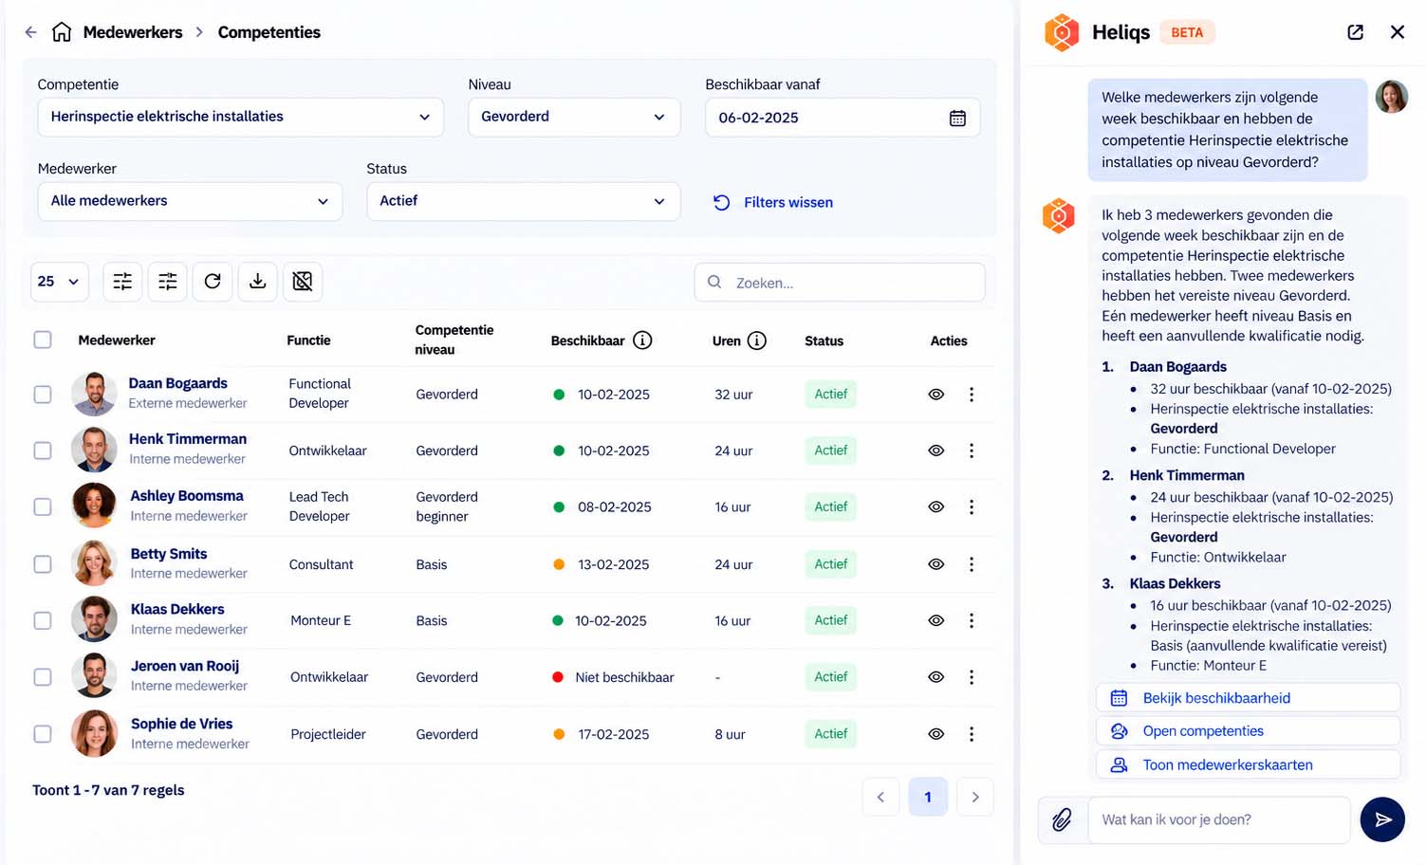Open the Status dropdown set to Actief
The height and width of the screenshot is (865, 1426).
point(524,201)
